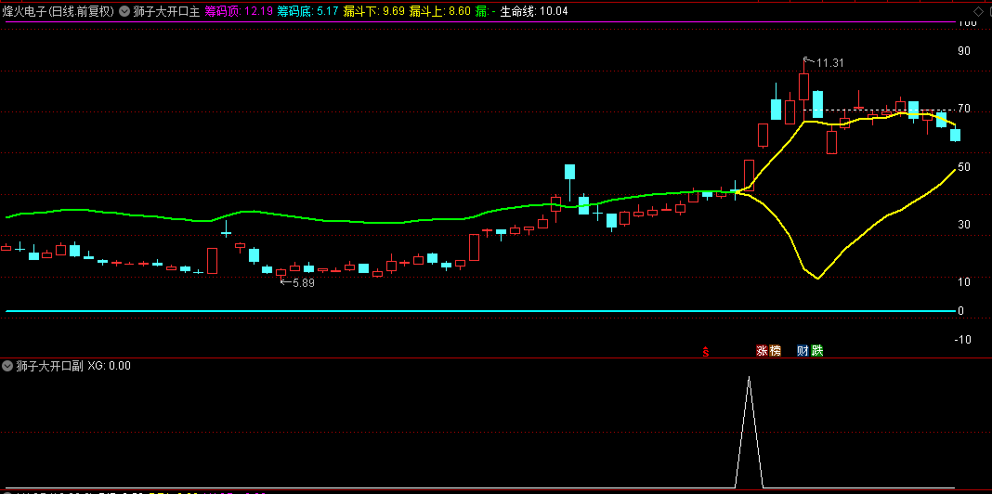This screenshot has height=494, width=992.
Task: Click the red 涨 event marker
Action: (763, 351)
